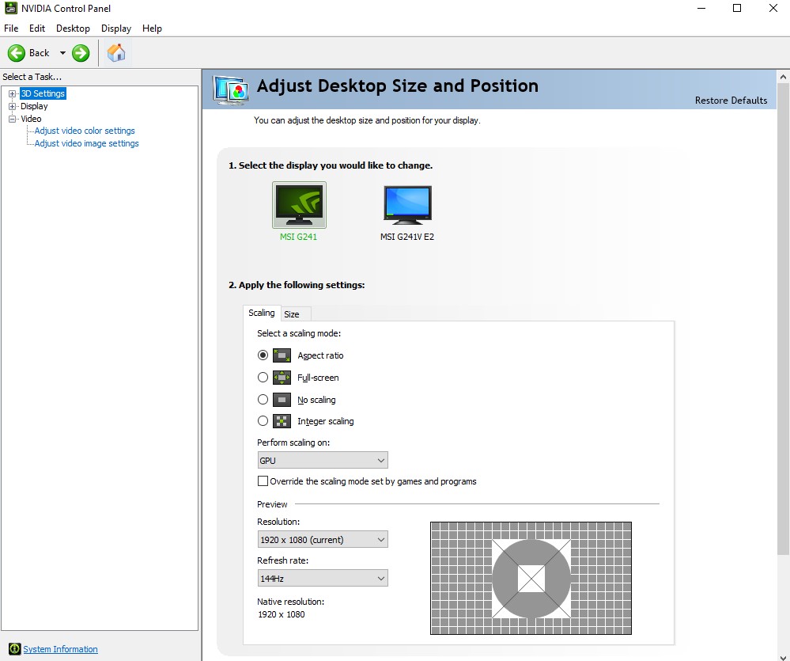790x661 pixels.
Task: Open the Desktop menu
Action: click(x=73, y=28)
